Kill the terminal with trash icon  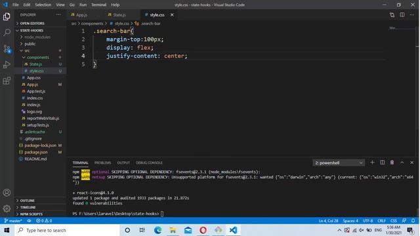tap(392, 163)
